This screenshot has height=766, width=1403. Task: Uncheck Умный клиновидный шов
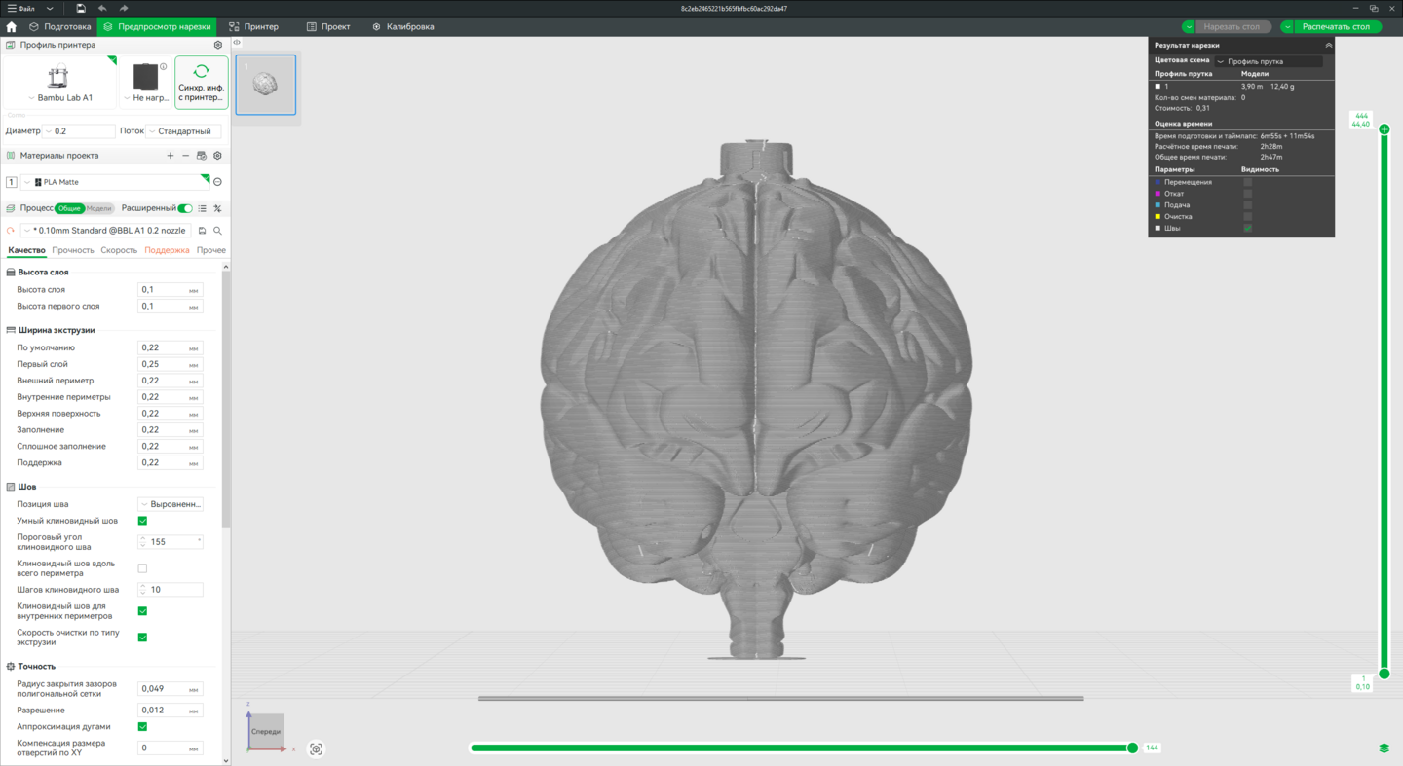pyautogui.click(x=142, y=521)
